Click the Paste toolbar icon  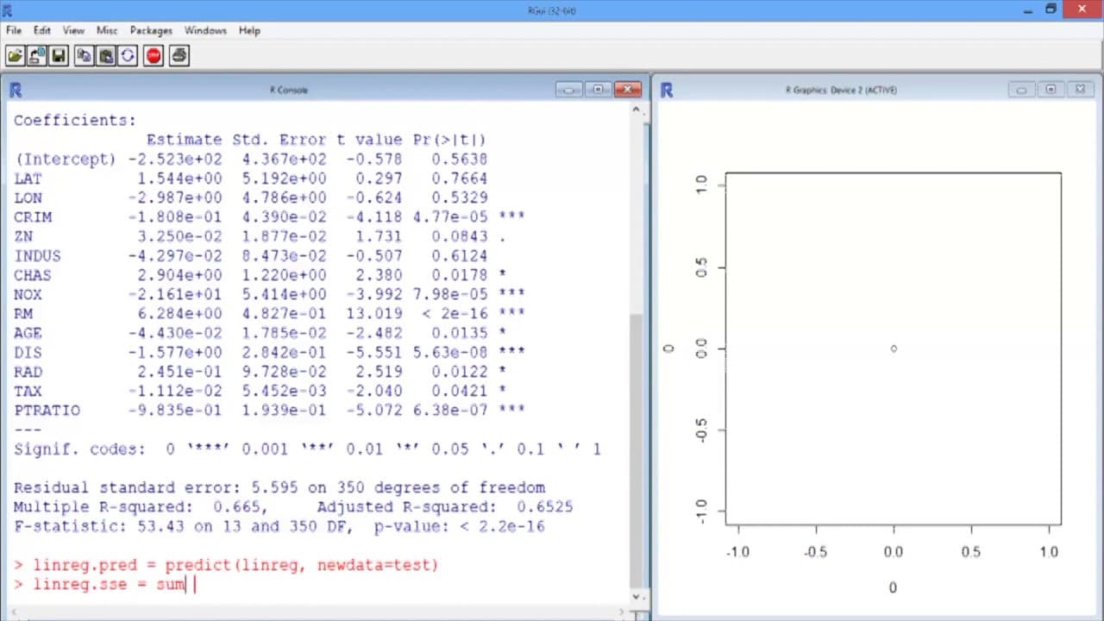[105, 56]
